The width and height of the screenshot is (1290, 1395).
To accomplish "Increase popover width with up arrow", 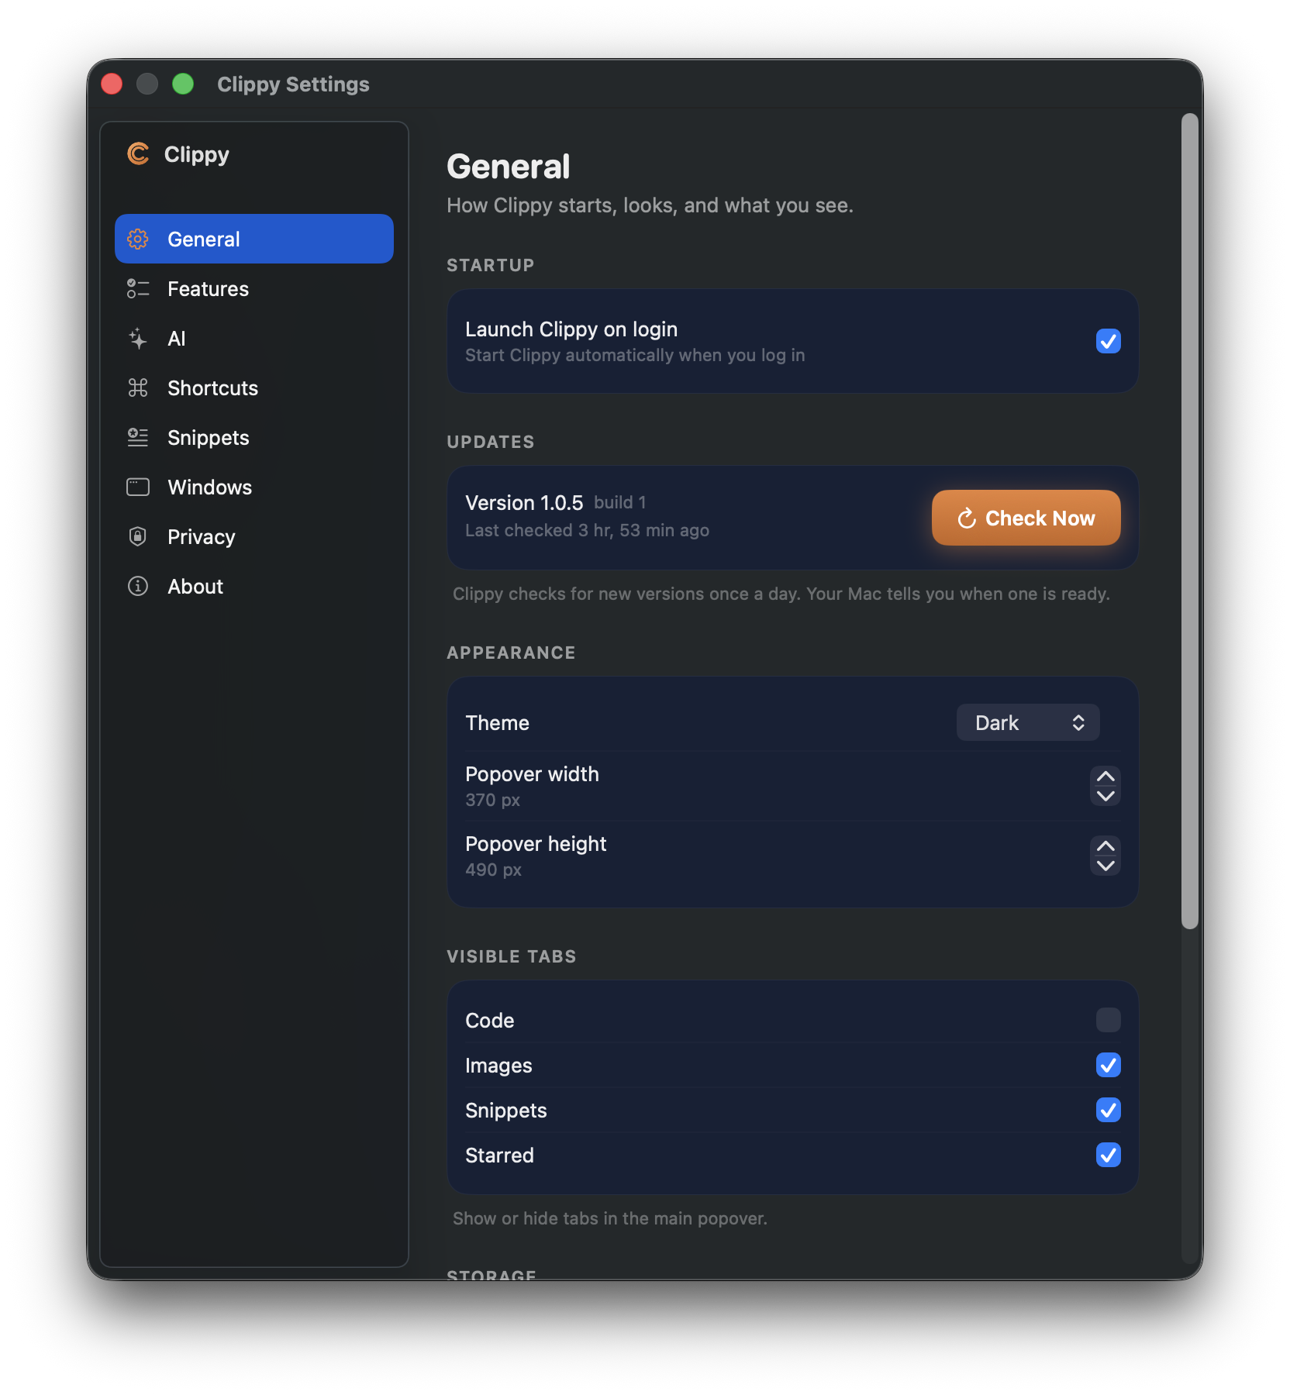I will pyautogui.click(x=1105, y=777).
